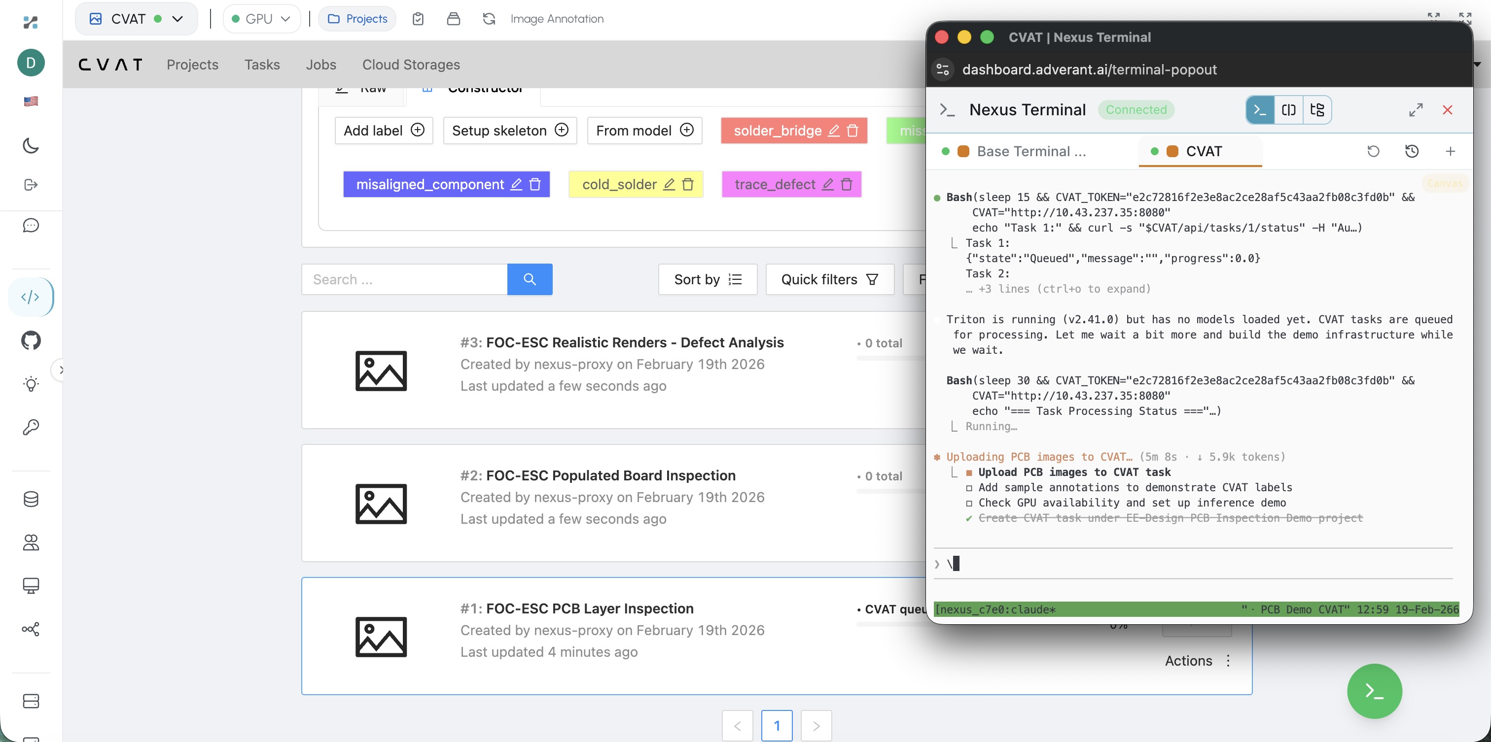Screen dimensions: 1491x742
Task: Select the terminal-only view mode
Action: click(x=1260, y=110)
